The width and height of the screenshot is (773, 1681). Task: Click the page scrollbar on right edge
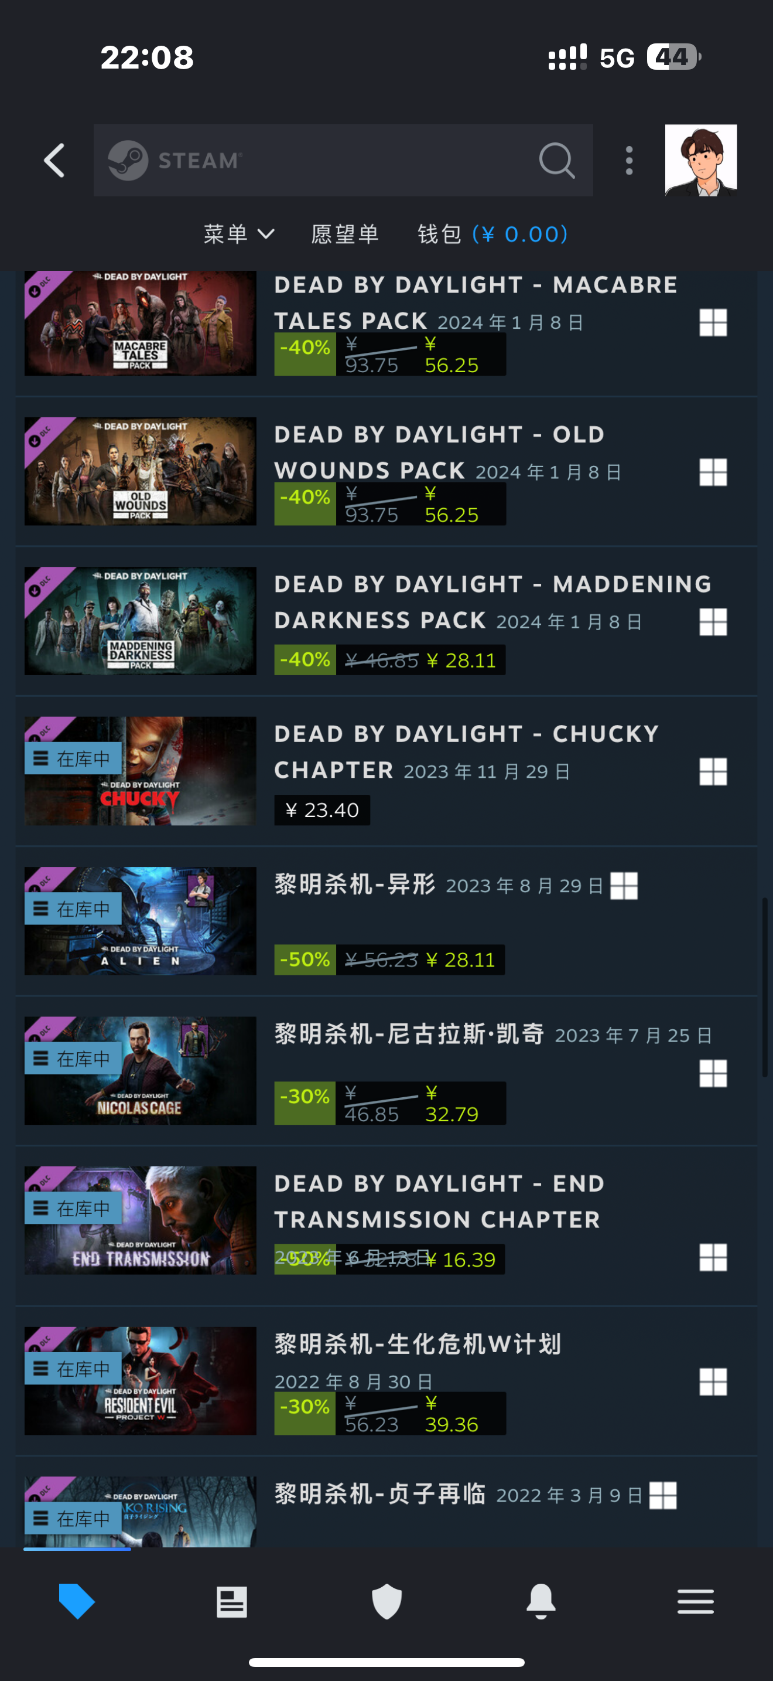[765, 988]
